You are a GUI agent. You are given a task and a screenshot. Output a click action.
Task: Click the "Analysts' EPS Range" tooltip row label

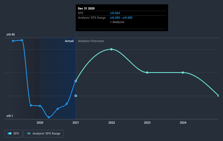click(92, 18)
